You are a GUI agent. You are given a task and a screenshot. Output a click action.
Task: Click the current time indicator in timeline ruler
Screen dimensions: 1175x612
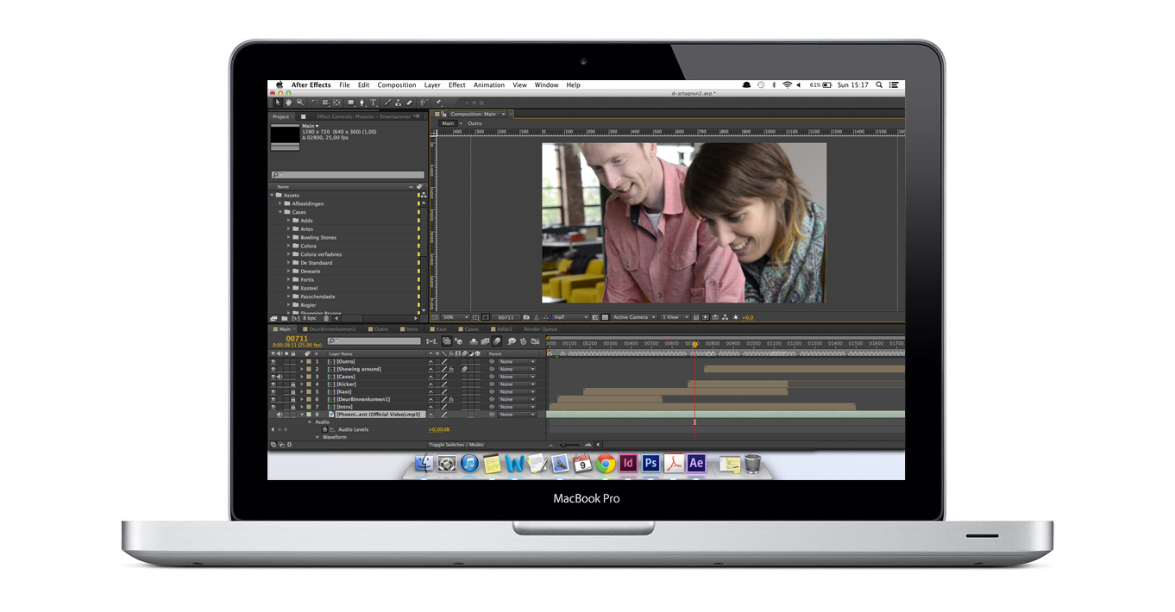694,345
